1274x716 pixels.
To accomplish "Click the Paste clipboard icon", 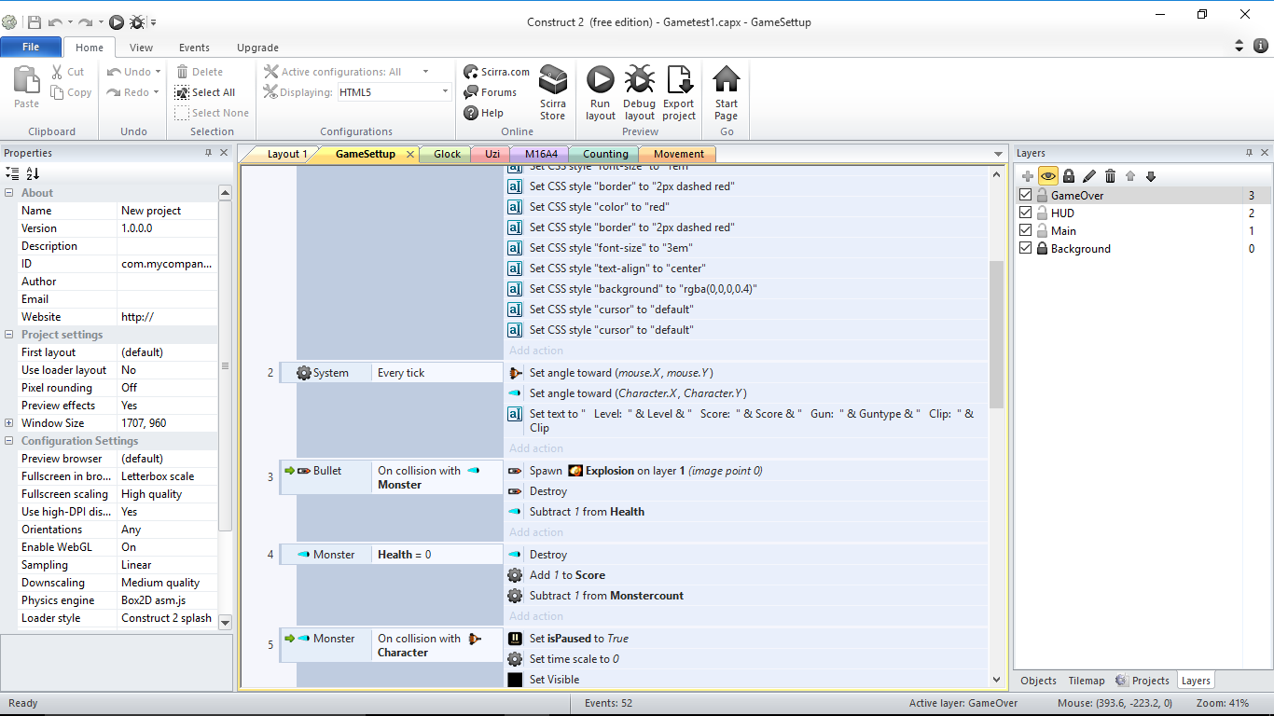I will click(x=26, y=81).
